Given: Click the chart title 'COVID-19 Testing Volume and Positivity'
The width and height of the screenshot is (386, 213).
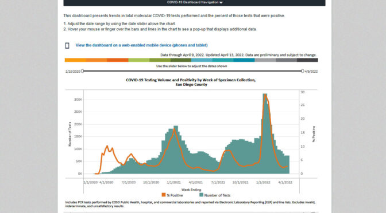Looking at the screenshot, I should (x=191, y=82).
